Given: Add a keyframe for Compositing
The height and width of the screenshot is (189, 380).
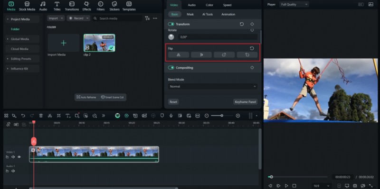Looking at the screenshot, I should [252, 68].
